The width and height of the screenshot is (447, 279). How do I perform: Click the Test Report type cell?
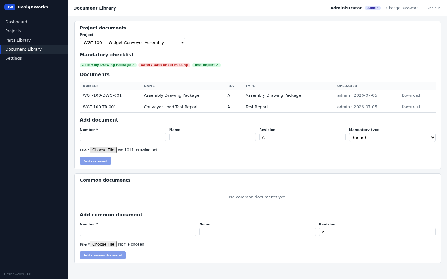click(x=257, y=107)
